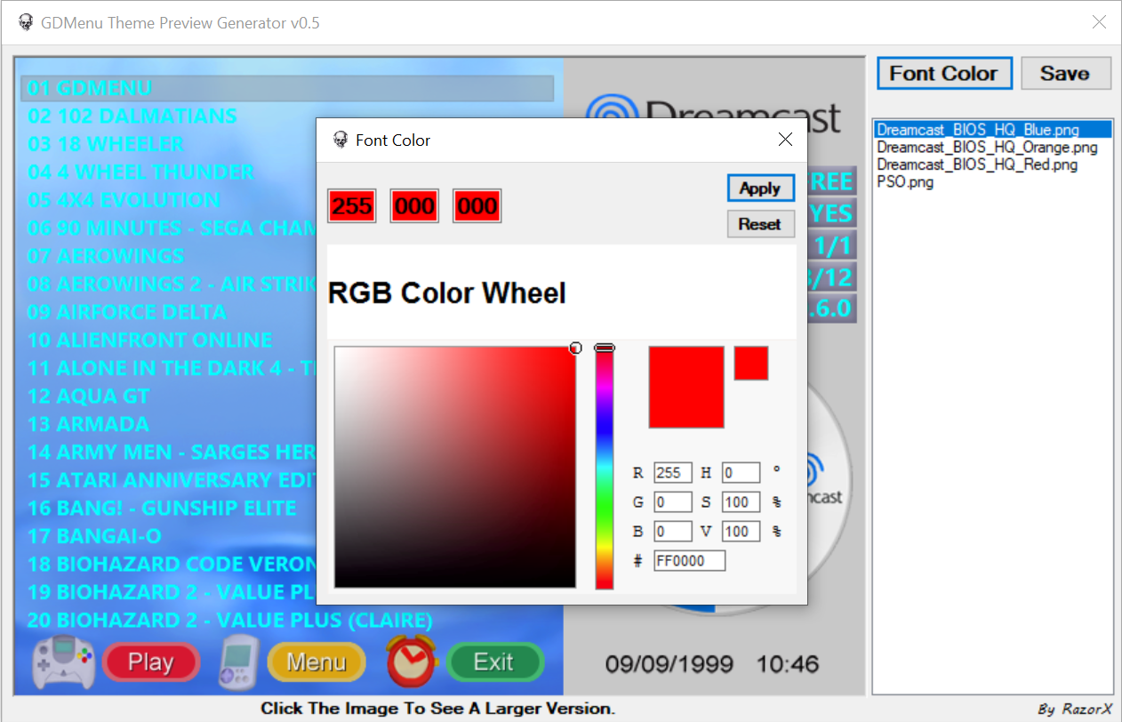Click the hex field showing FF0000
1122x722 pixels.
[x=689, y=561]
